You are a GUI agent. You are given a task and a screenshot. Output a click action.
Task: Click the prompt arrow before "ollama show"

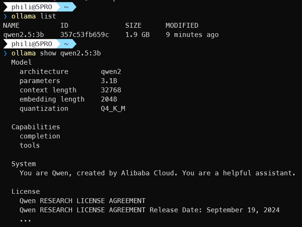[5, 53]
